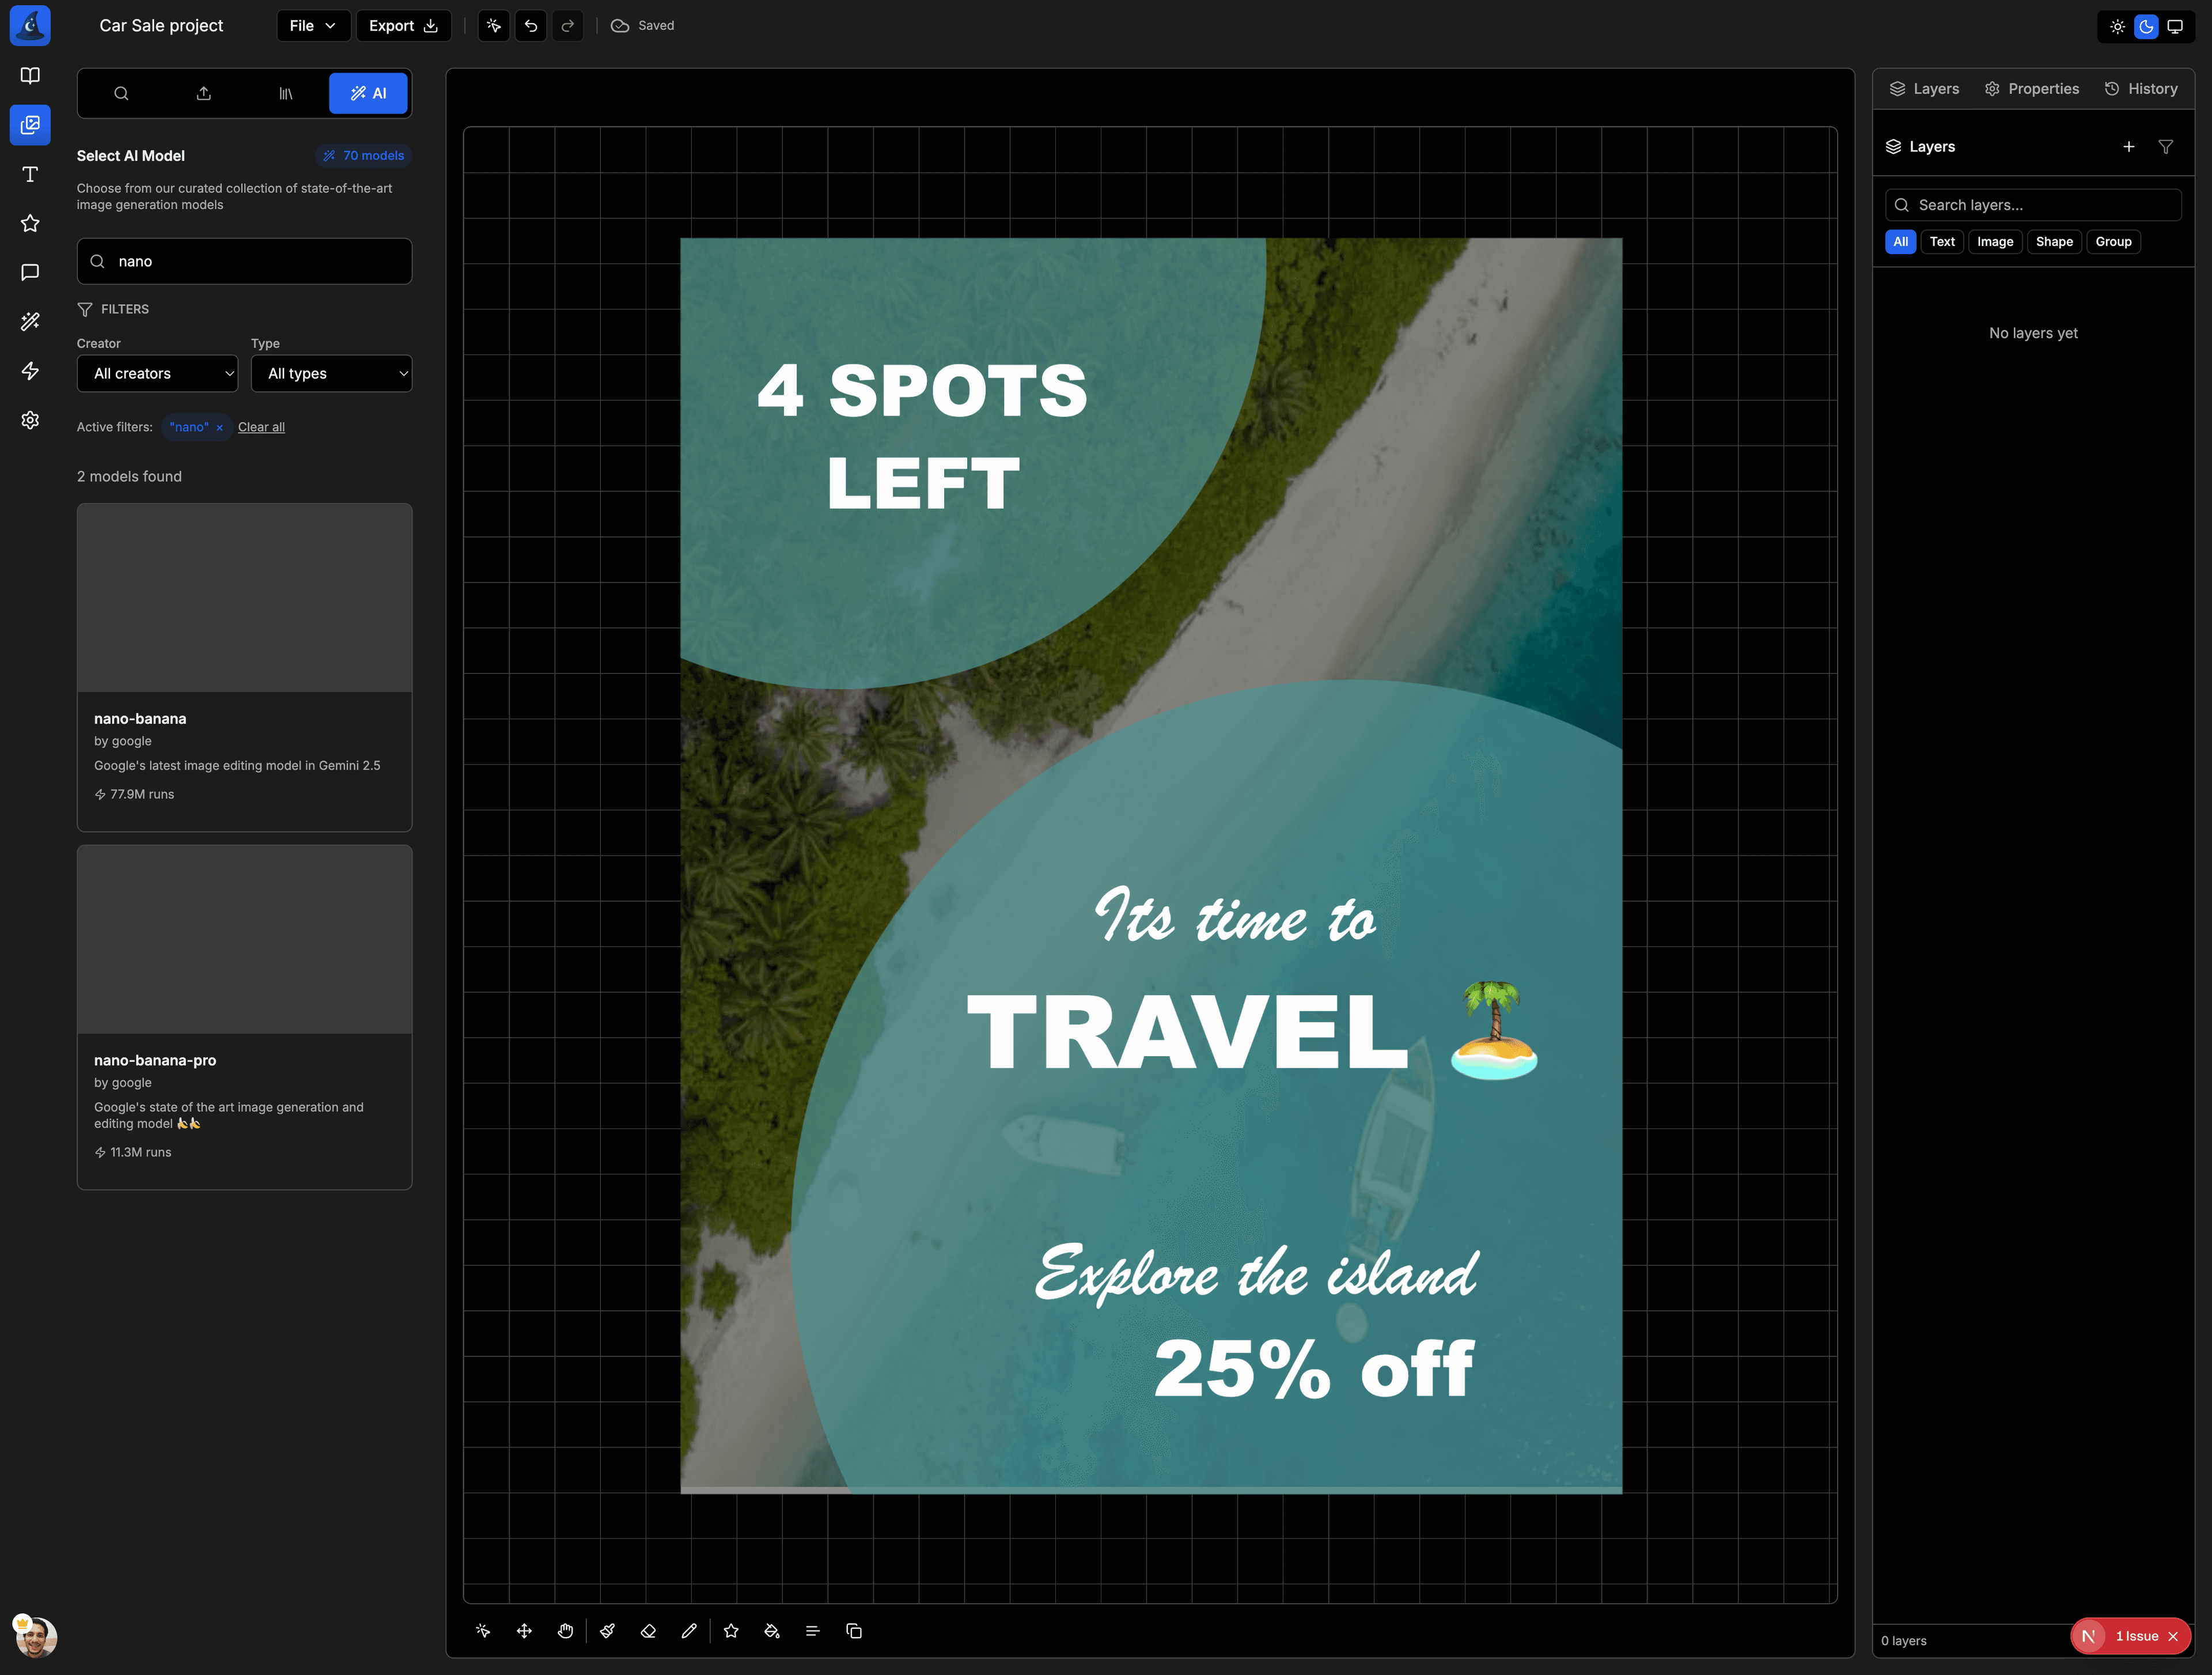Viewport: 2212px width, 1675px height.
Task: Open the File menu
Action: (x=312, y=25)
